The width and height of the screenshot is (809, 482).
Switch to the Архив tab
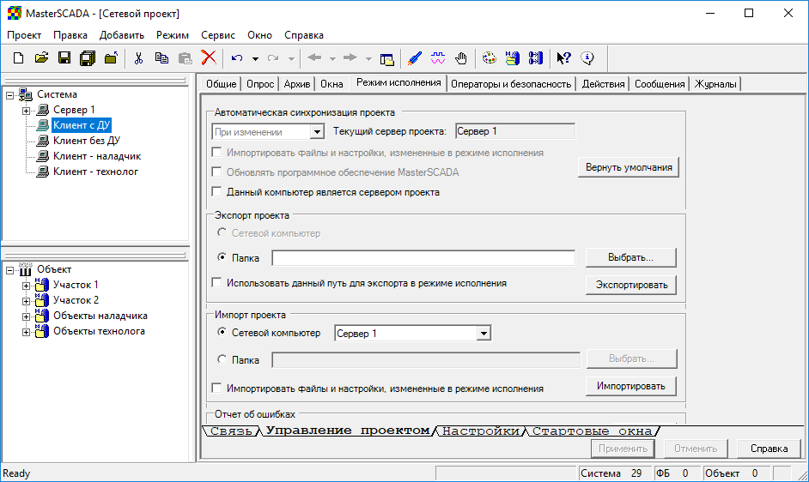click(296, 84)
